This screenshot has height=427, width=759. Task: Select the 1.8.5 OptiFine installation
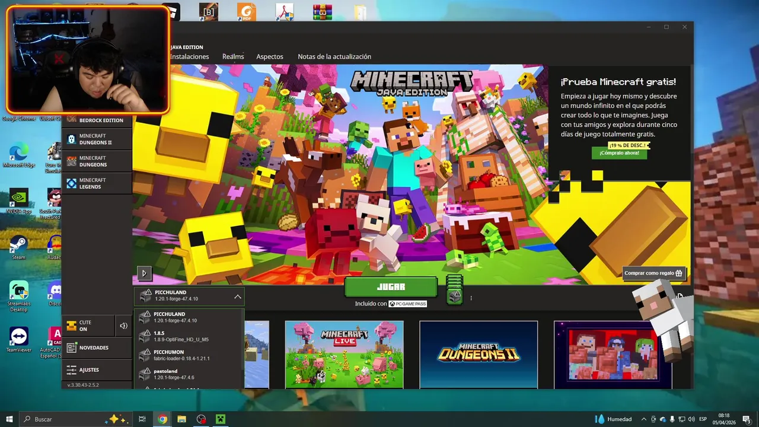(189, 336)
